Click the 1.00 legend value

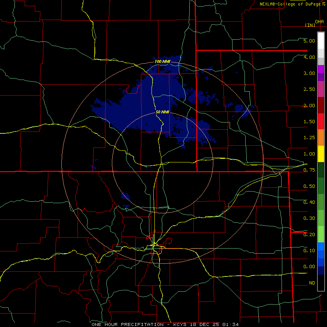pos(309,154)
